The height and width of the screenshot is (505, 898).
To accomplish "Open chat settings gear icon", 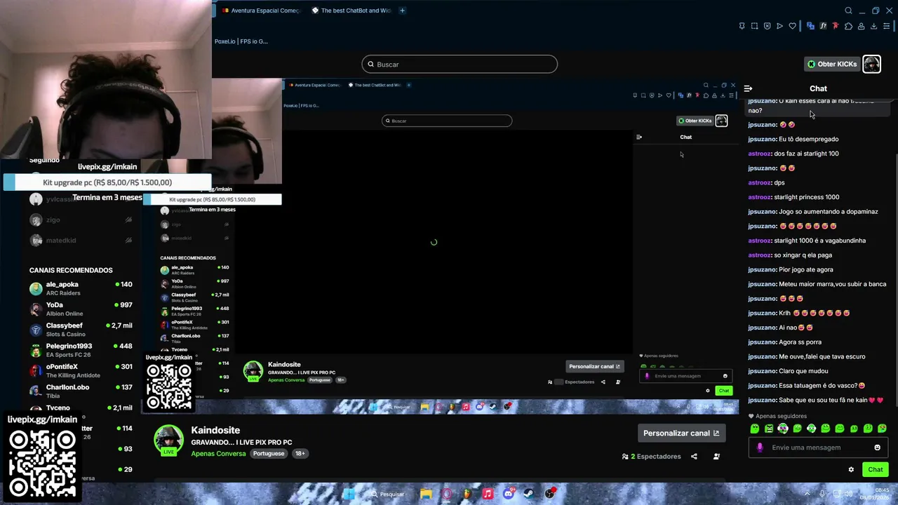I will pyautogui.click(x=851, y=469).
